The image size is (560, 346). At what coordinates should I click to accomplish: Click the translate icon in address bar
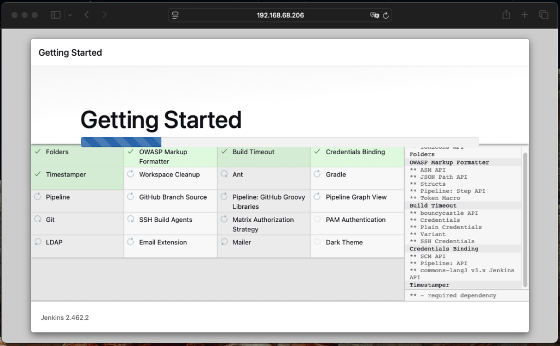pyautogui.click(x=374, y=15)
